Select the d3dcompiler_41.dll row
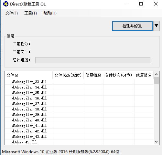This screenshot has height=155, width=162. click(79, 126)
